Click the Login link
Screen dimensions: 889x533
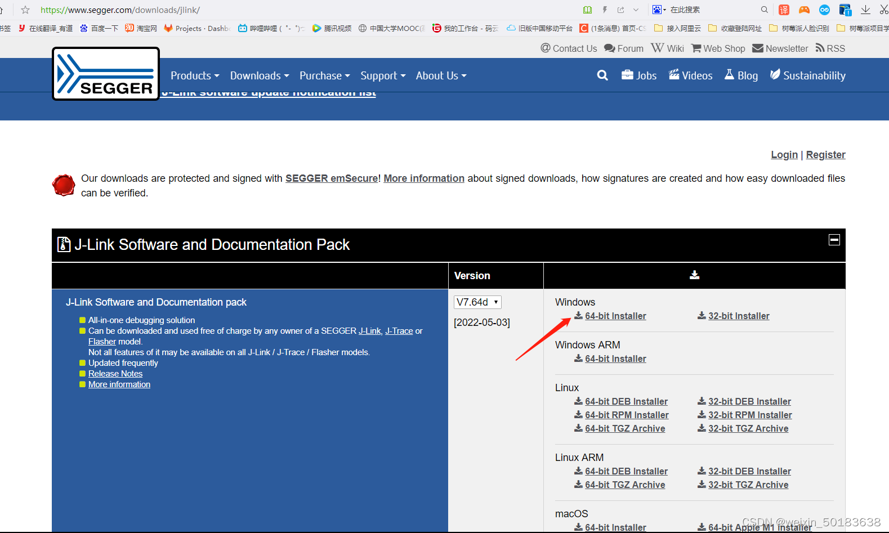click(784, 155)
